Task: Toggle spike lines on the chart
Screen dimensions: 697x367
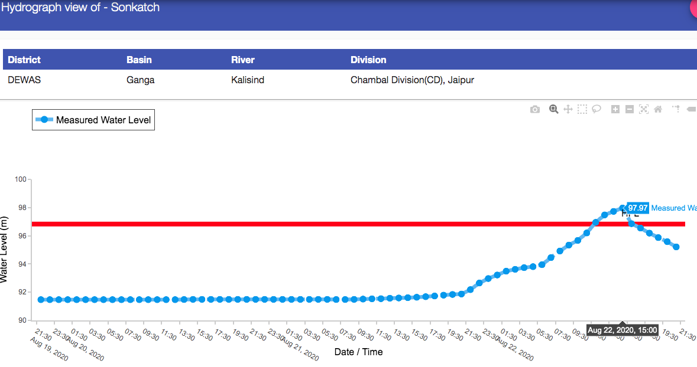Action: click(676, 109)
